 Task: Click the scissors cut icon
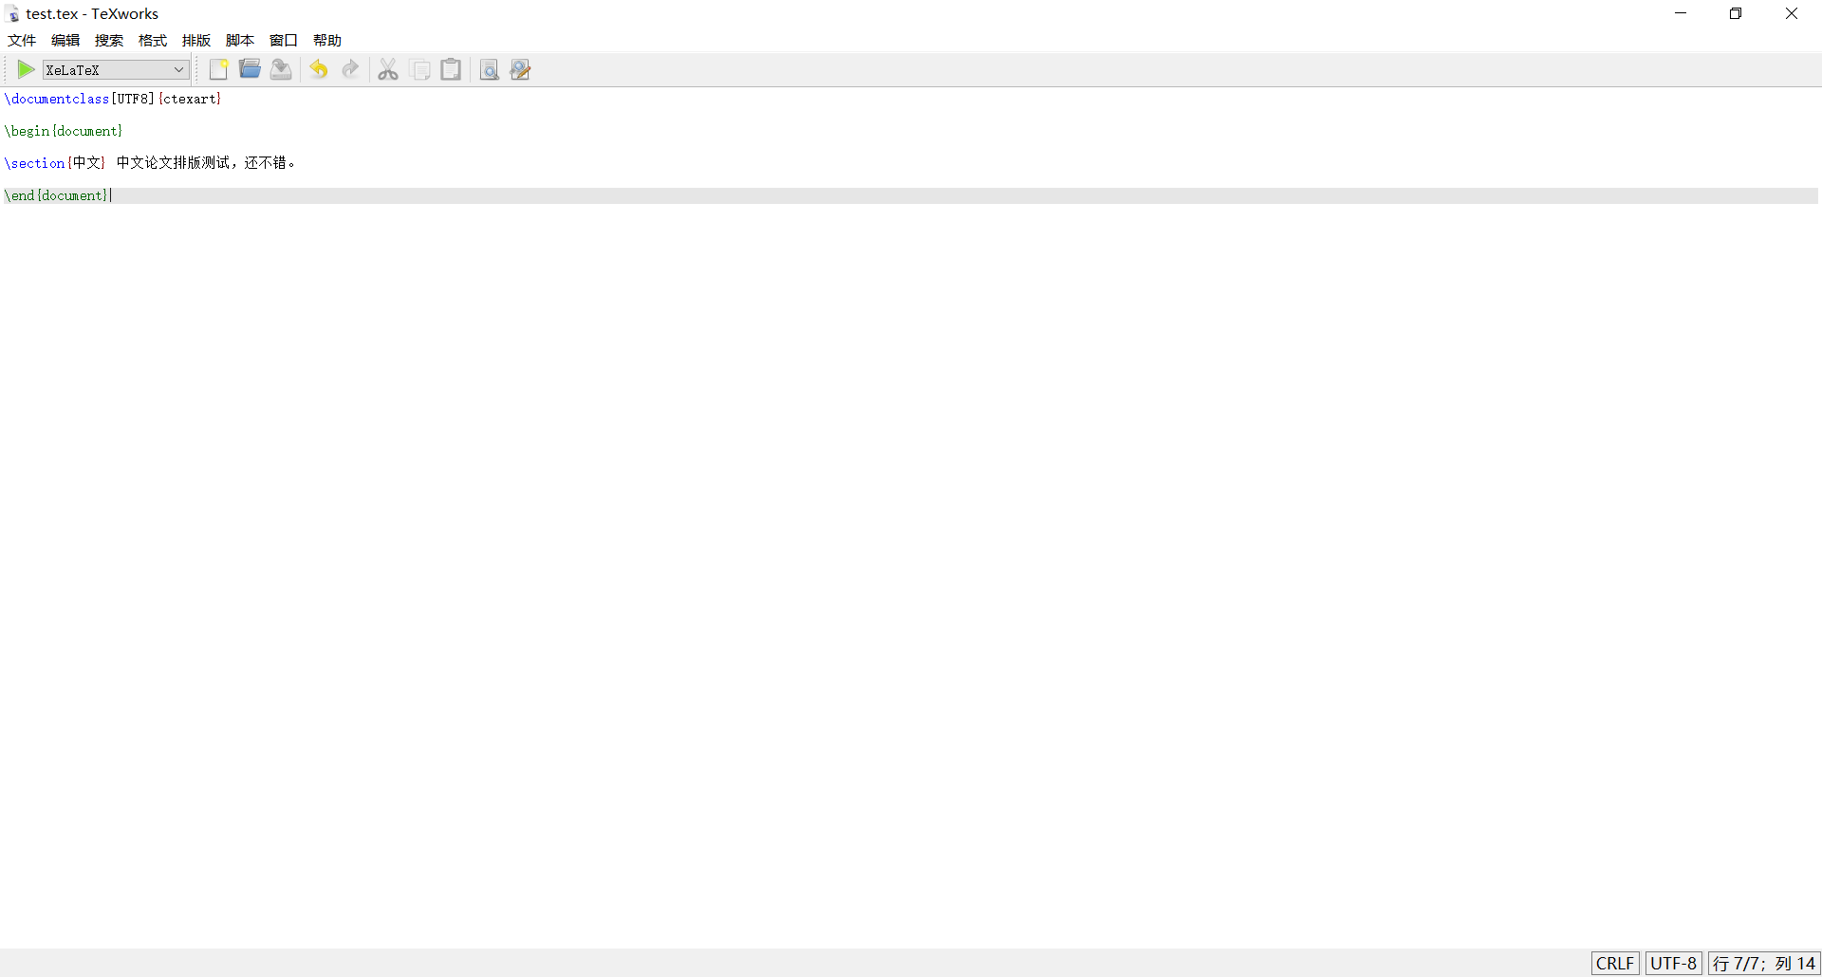[388, 69]
